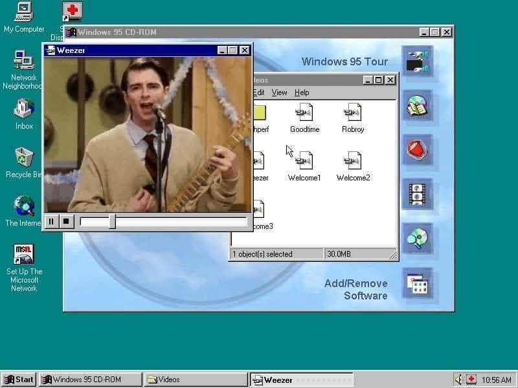
Task: Open the Inbox desktop icon
Action: click(x=24, y=109)
